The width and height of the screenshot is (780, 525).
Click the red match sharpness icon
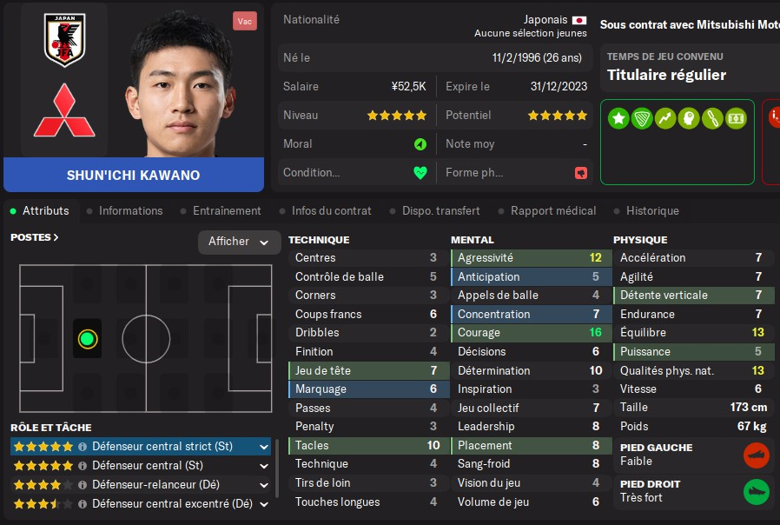[x=581, y=173]
